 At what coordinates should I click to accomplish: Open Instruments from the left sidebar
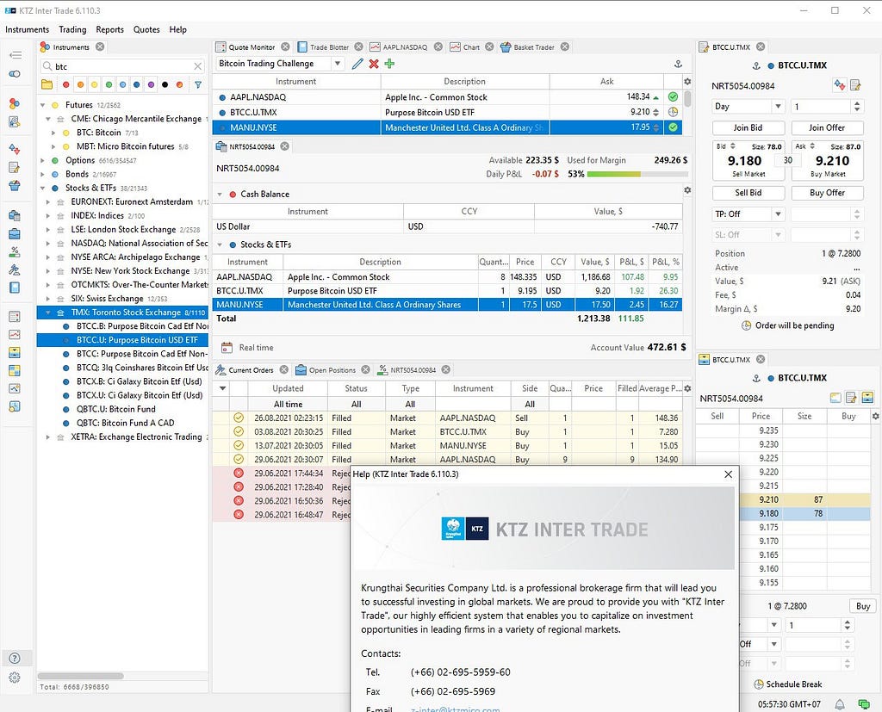[x=15, y=103]
